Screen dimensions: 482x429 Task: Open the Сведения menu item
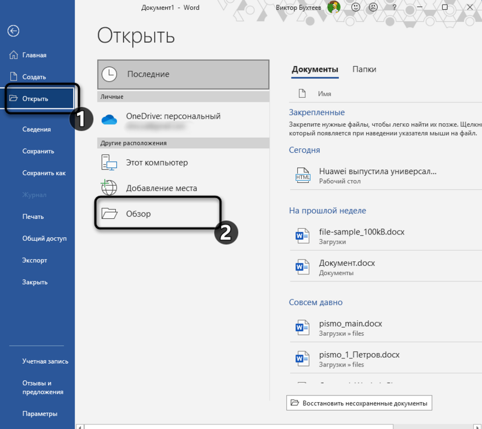click(x=38, y=129)
